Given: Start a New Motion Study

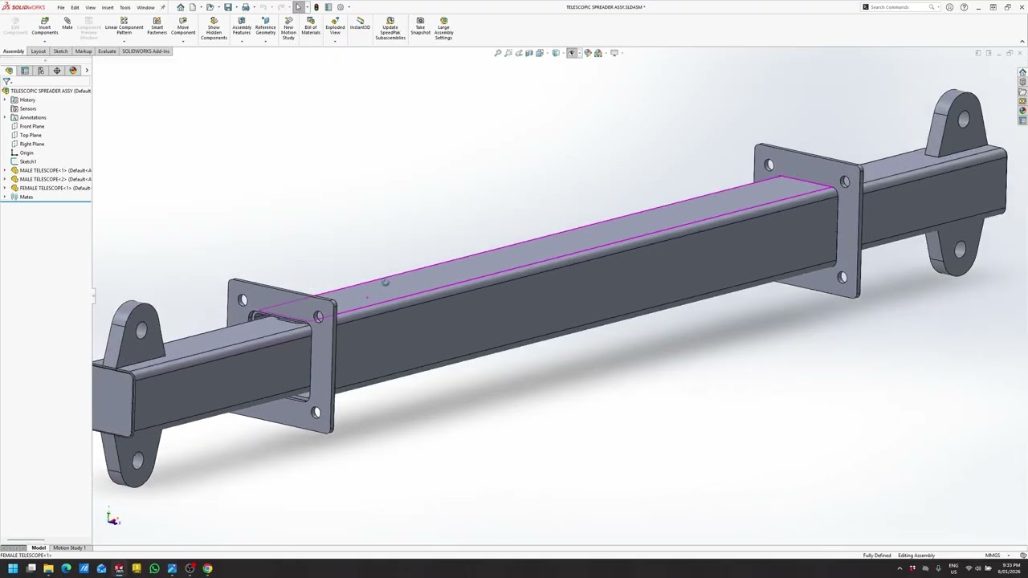Looking at the screenshot, I should 288,28.
